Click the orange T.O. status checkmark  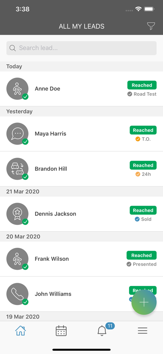[x=138, y=139]
